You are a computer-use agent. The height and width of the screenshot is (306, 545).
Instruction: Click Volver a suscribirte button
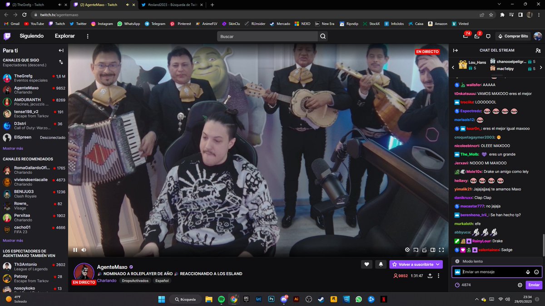[x=416, y=264]
